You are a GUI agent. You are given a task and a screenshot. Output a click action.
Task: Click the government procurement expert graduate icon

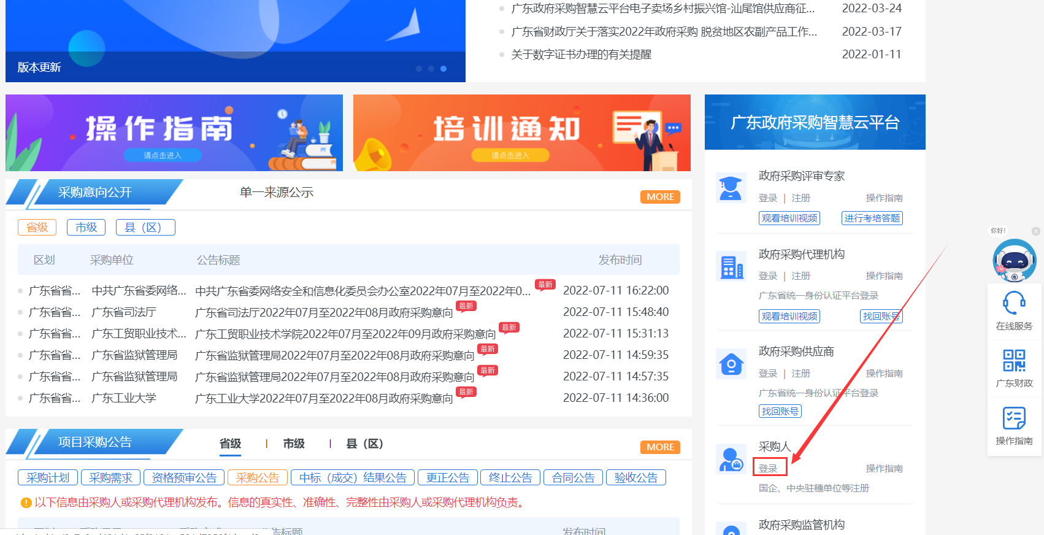point(731,188)
